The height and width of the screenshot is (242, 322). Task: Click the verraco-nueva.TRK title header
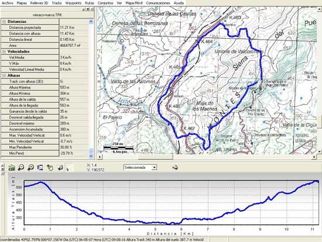(x=47, y=15)
